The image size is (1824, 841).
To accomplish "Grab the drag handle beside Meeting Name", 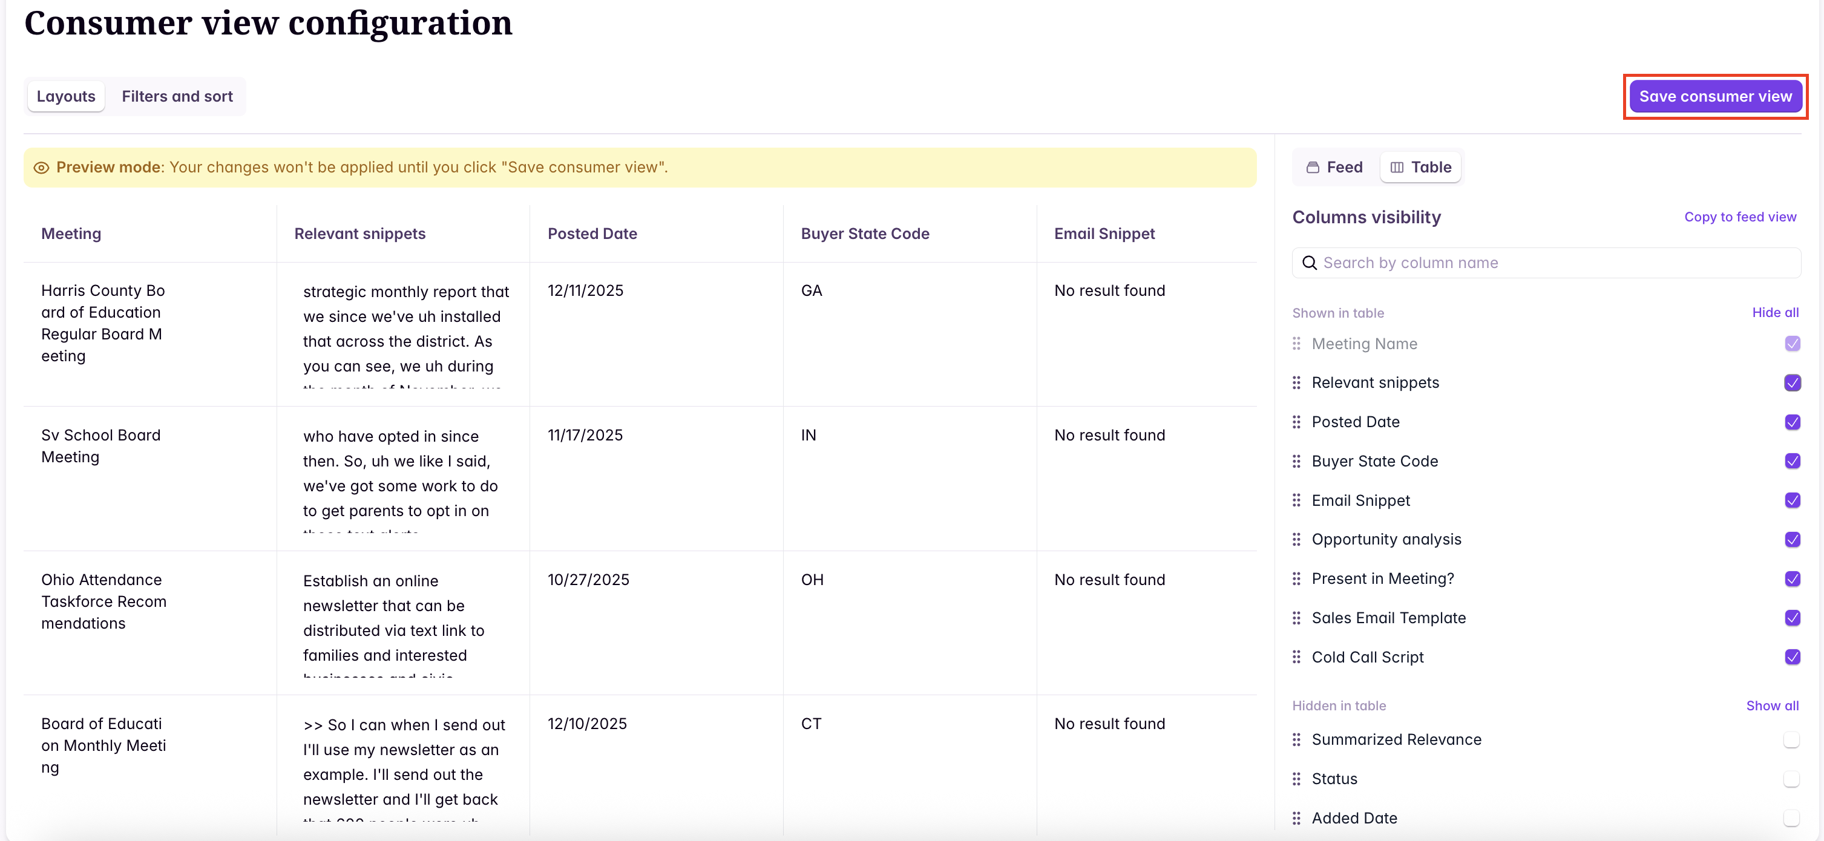I will click(x=1296, y=343).
